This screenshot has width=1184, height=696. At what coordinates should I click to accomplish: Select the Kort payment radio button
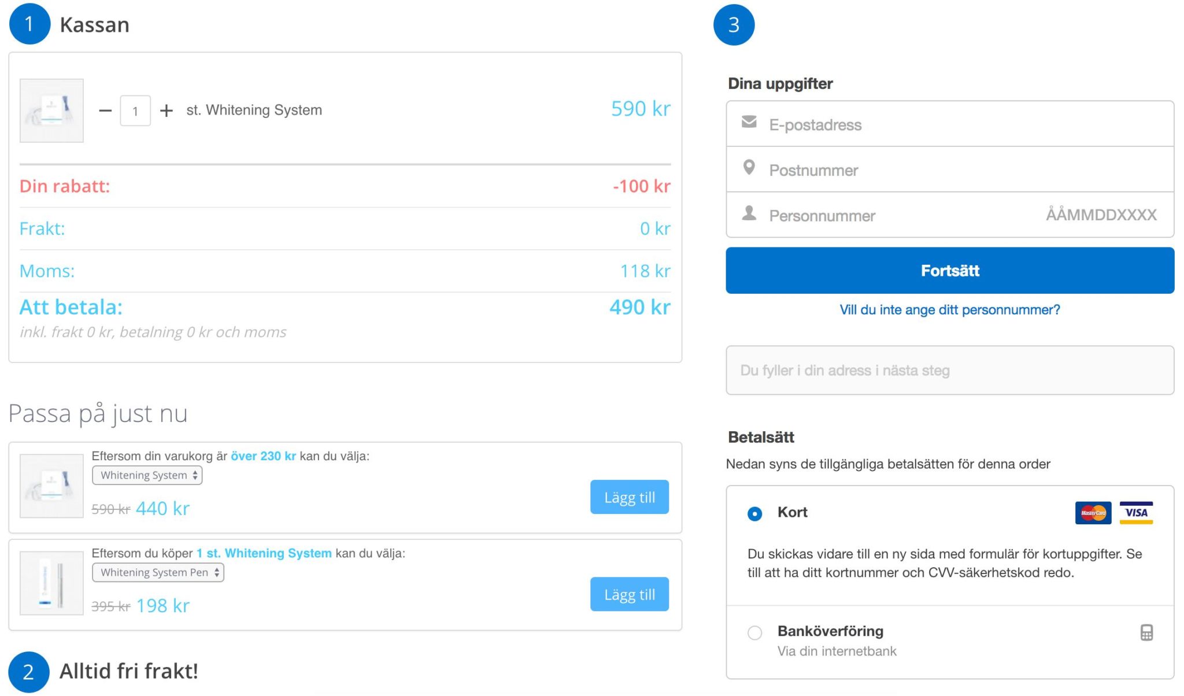click(x=754, y=513)
